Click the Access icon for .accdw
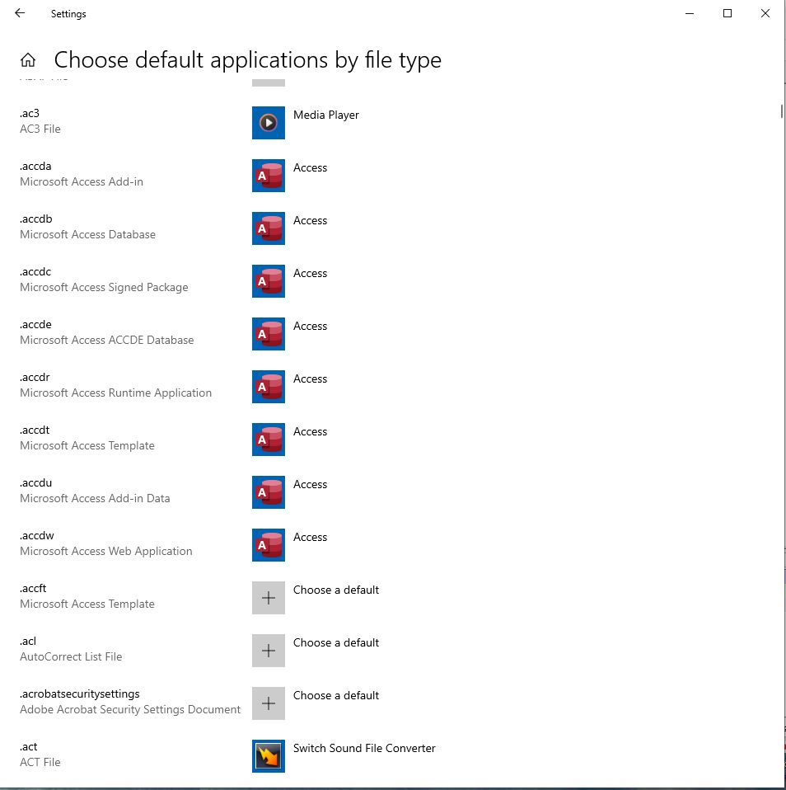 pyautogui.click(x=269, y=544)
